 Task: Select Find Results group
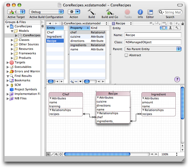click(x=23, y=76)
